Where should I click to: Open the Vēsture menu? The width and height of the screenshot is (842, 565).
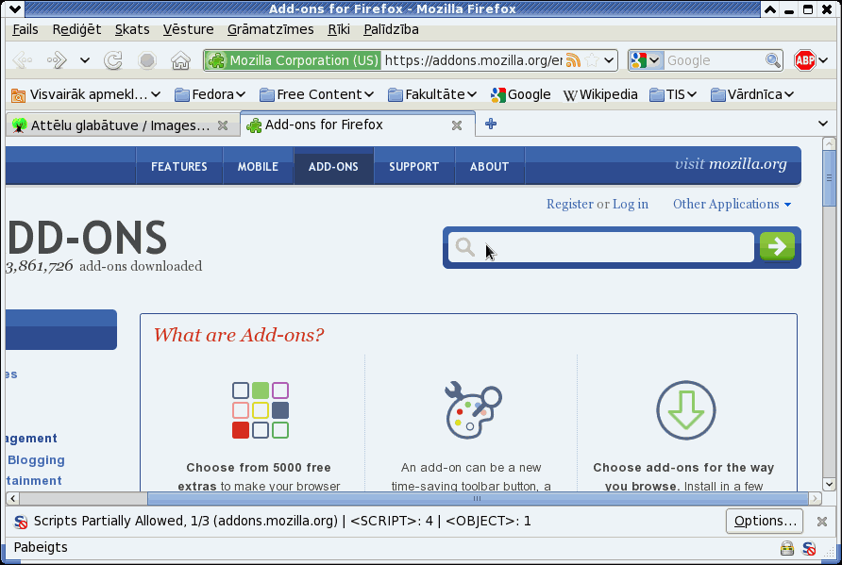pyautogui.click(x=189, y=29)
